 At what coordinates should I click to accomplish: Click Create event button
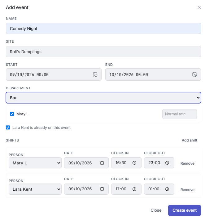(185, 210)
